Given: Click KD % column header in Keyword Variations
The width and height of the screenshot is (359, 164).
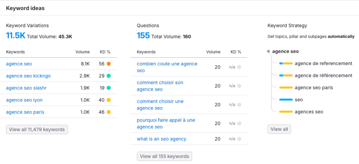Looking at the screenshot, I should pyautogui.click(x=105, y=52).
